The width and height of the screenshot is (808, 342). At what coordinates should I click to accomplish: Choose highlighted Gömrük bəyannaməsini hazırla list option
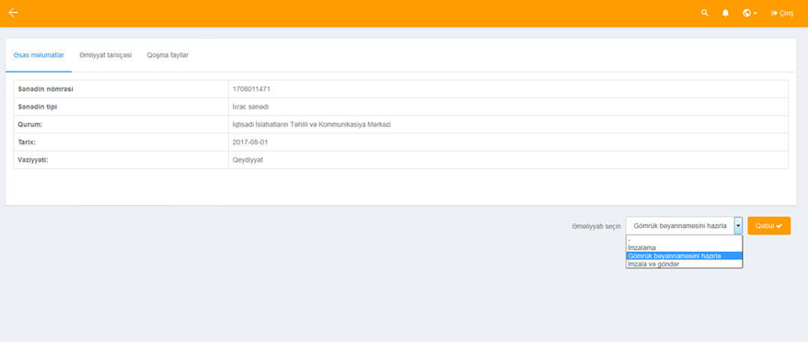pos(684,256)
